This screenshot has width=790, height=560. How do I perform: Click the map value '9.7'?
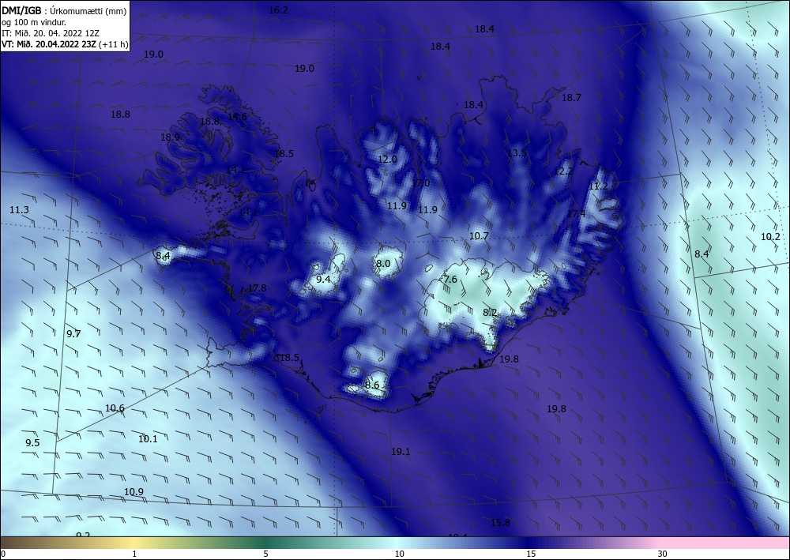pyautogui.click(x=73, y=333)
